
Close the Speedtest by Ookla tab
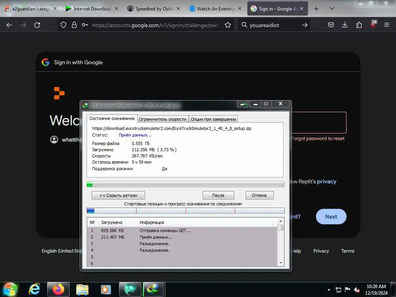(178, 9)
